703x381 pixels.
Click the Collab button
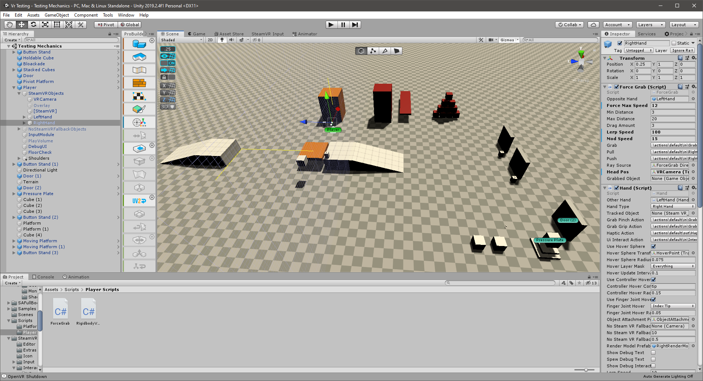click(569, 25)
